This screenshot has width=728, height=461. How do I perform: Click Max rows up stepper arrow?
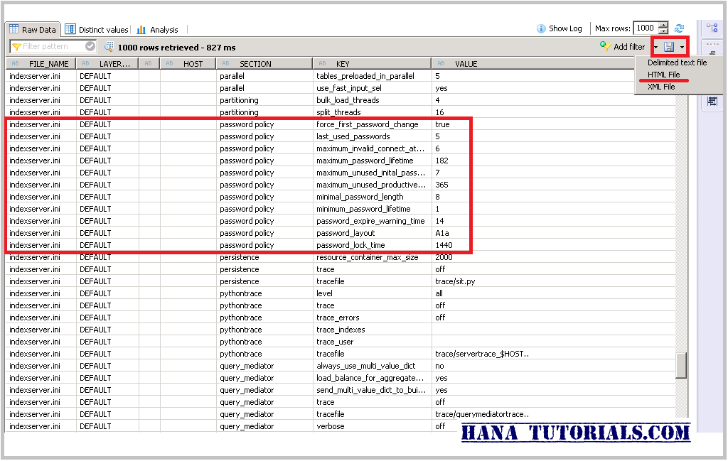(x=663, y=26)
